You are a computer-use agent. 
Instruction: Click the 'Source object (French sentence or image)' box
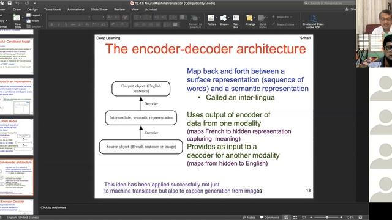point(141,147)
